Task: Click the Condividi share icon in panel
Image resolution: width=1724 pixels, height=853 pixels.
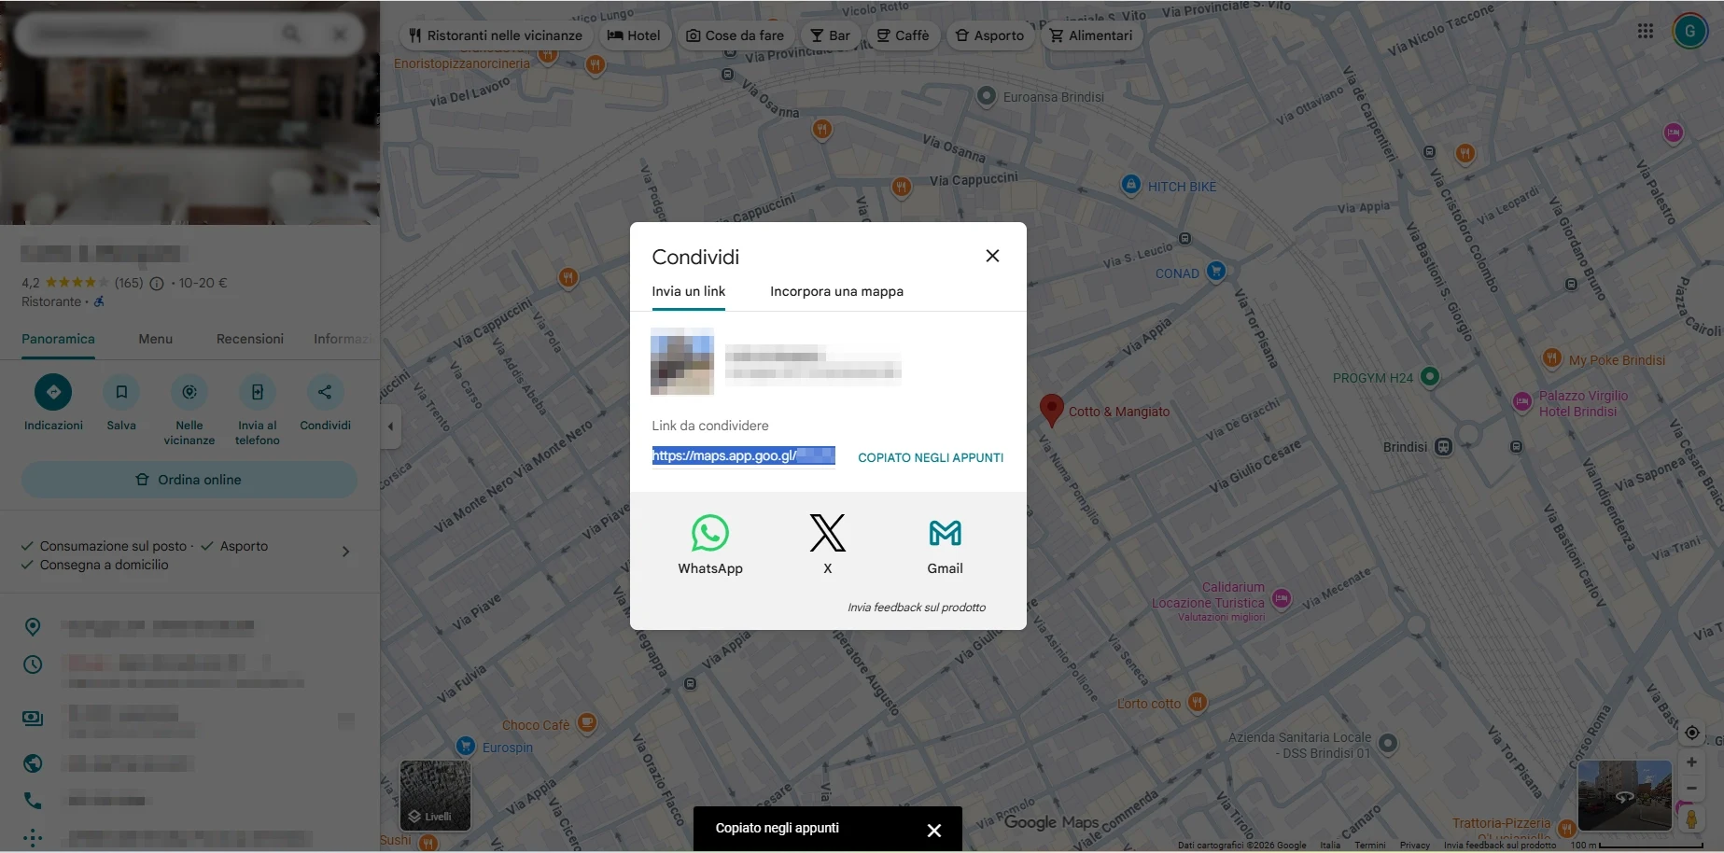Action: pos(325,392)
